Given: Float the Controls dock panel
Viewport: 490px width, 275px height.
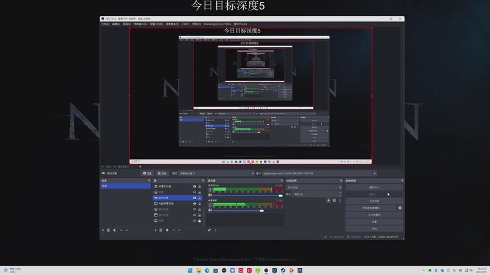Looking at the screenshot, I should [x=402, y=180].
